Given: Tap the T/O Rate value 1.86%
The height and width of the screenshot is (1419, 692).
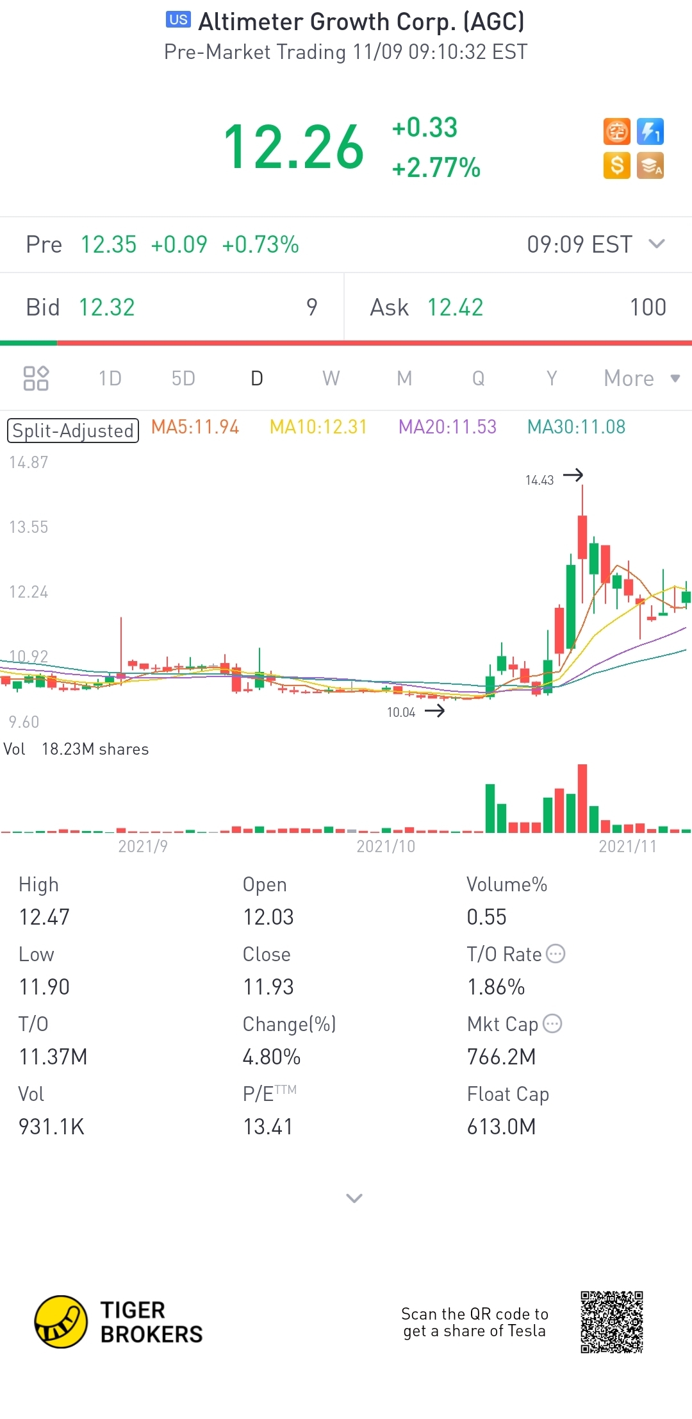Looking at the screenshot, I should tap(496, 987).
